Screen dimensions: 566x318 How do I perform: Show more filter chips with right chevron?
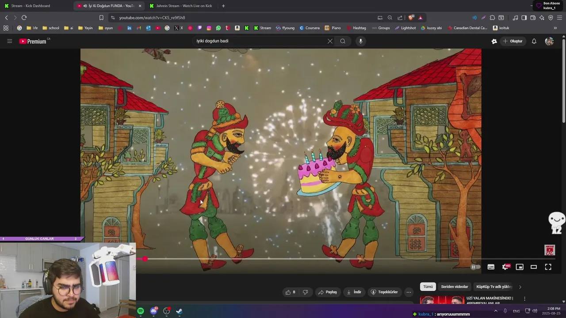[x=520, y=287]
